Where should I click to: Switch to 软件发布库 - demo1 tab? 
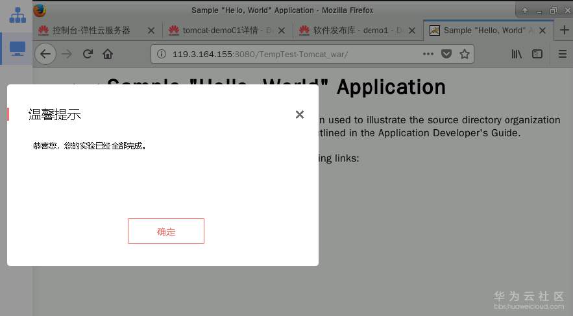(358, 30)
